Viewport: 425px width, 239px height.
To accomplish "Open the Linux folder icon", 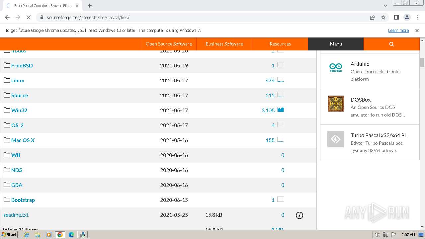I will tap(7, 80).
